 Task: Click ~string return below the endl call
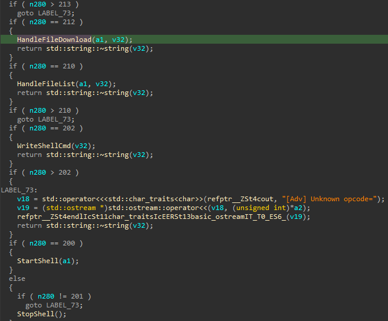tap(85, 225)
